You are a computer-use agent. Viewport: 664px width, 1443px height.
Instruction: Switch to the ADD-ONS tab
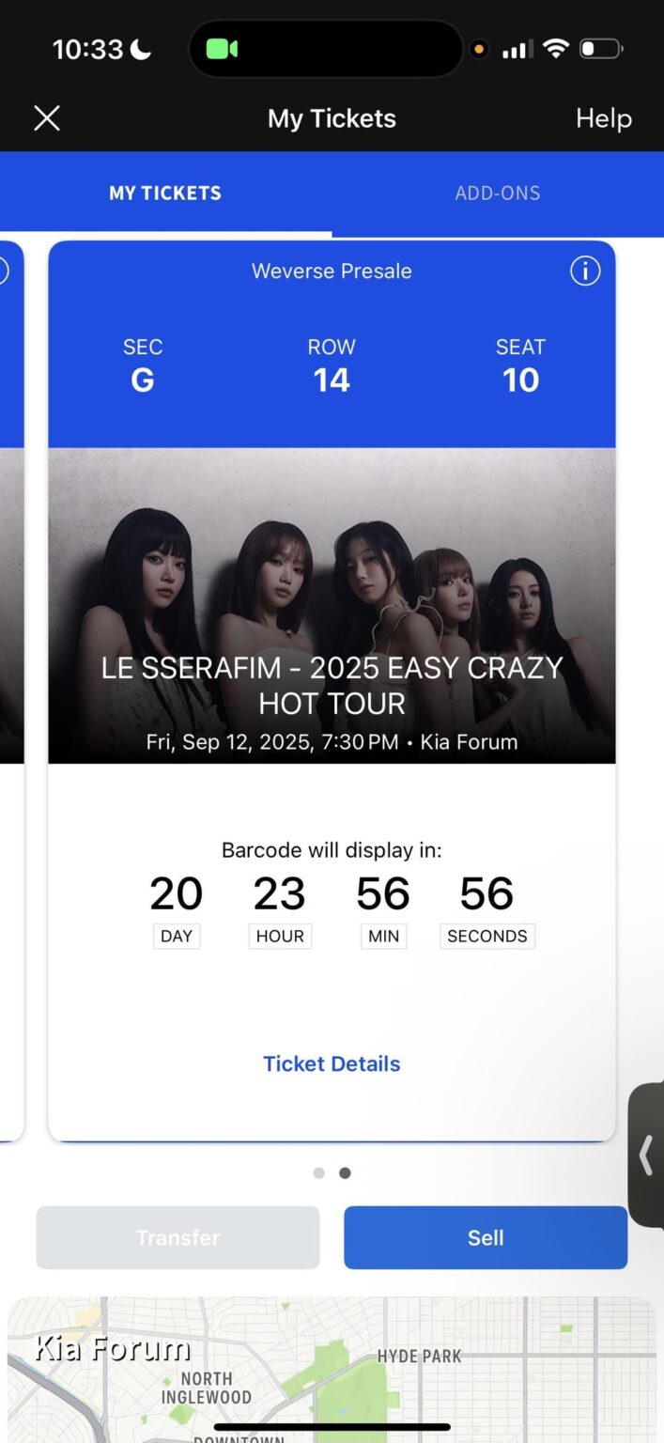(x=498, y=194)
